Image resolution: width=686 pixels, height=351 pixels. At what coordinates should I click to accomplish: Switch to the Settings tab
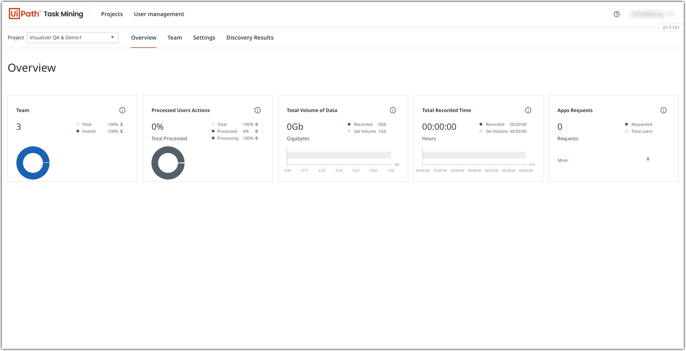[204, 38]
